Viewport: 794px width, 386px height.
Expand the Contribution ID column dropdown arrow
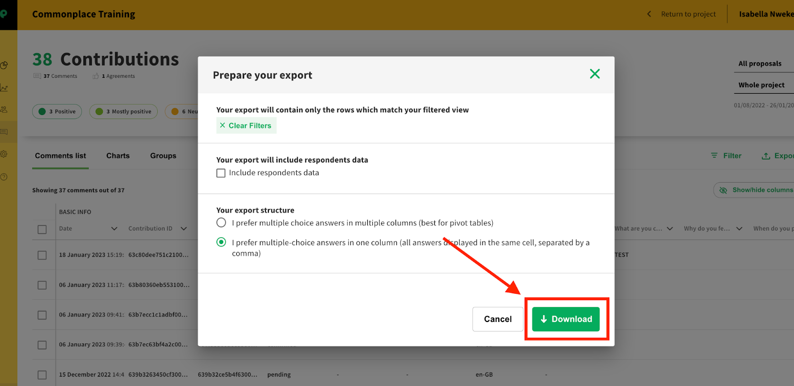point(184,229)
